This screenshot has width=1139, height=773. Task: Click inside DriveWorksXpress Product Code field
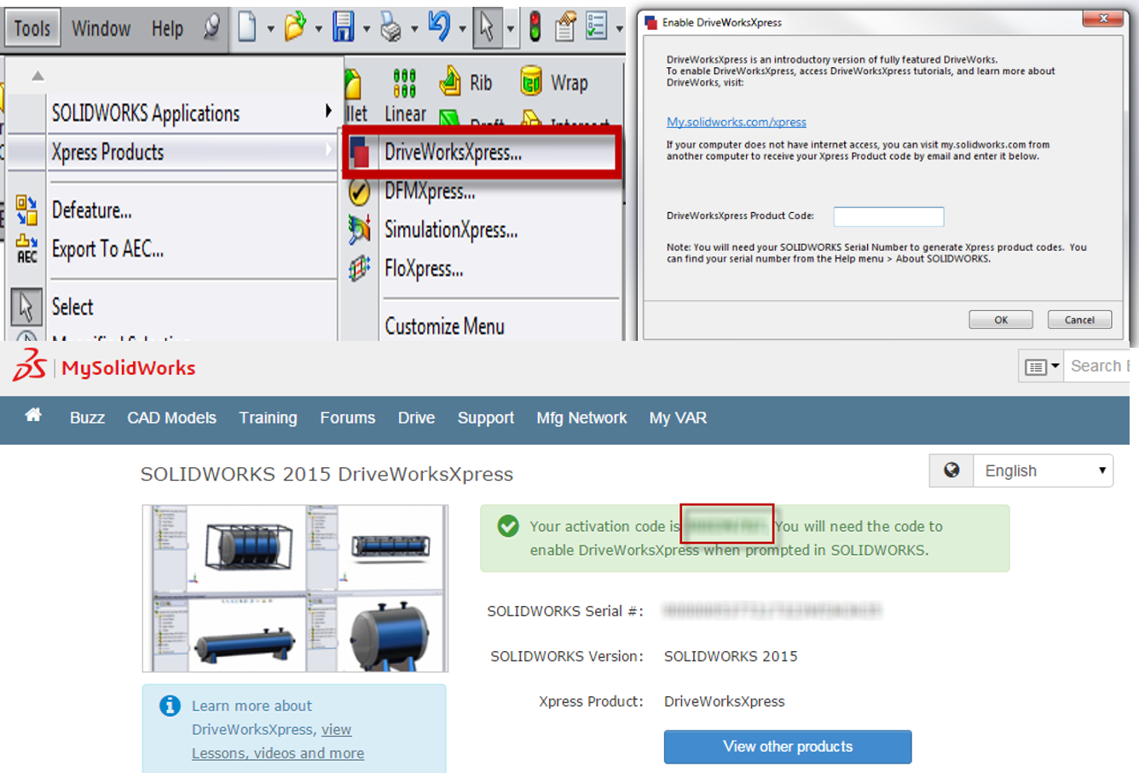point(888,216)
